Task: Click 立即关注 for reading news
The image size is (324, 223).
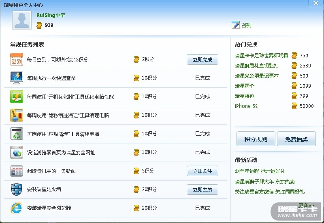Action: pos(202,171)
